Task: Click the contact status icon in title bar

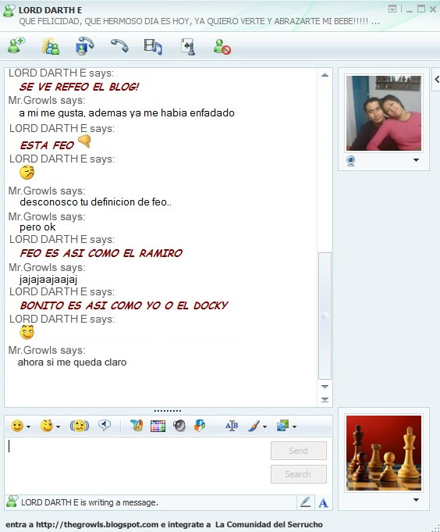Action: pyautogui.click(x=9, y=11)
